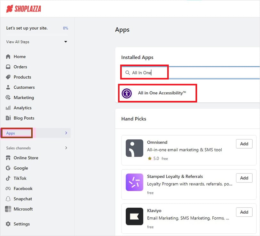
Task: Click the 0% setup progress indicator
Action: pyautogui.click(x=66, y=28)
